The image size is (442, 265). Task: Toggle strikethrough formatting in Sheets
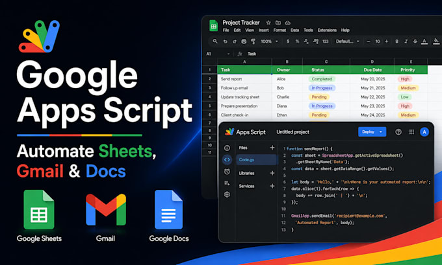click(x=415, y=41)
